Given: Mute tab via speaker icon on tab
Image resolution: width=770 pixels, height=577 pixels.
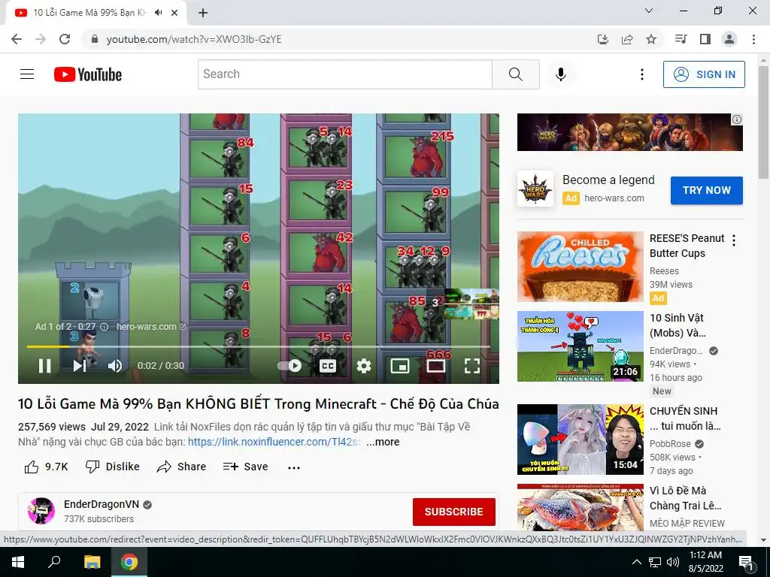Looking at the screenshot, I should tap(158, 13).
